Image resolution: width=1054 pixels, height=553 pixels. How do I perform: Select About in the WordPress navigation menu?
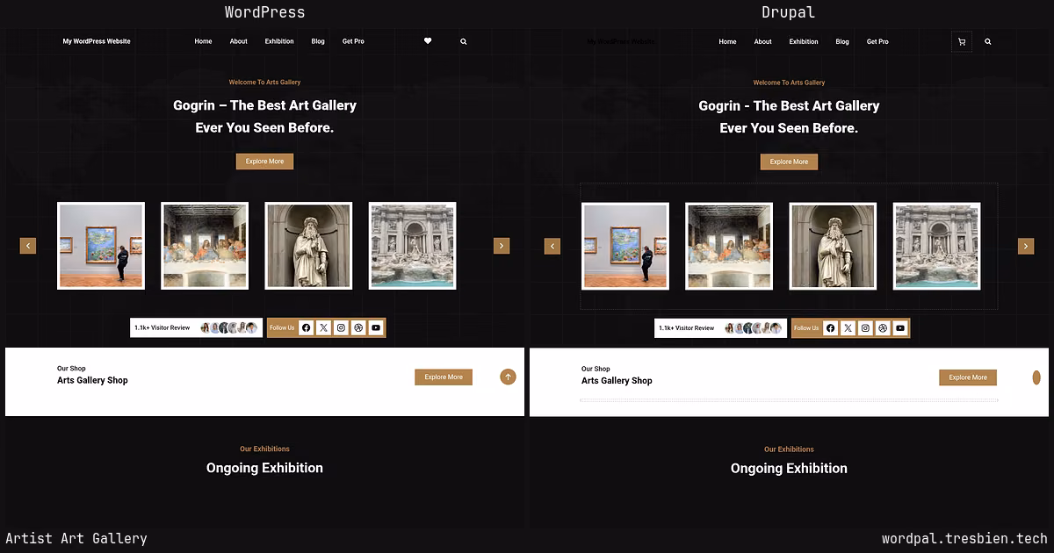[239, 41]
